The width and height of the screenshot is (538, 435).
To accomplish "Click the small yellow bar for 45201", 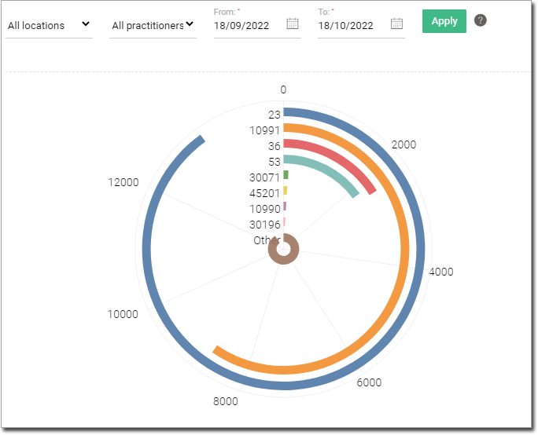I will click(286, 191).
